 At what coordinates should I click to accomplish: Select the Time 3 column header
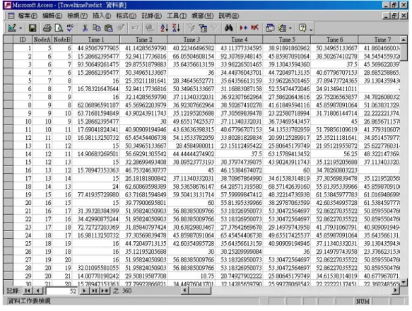click(x=192, y=40)
